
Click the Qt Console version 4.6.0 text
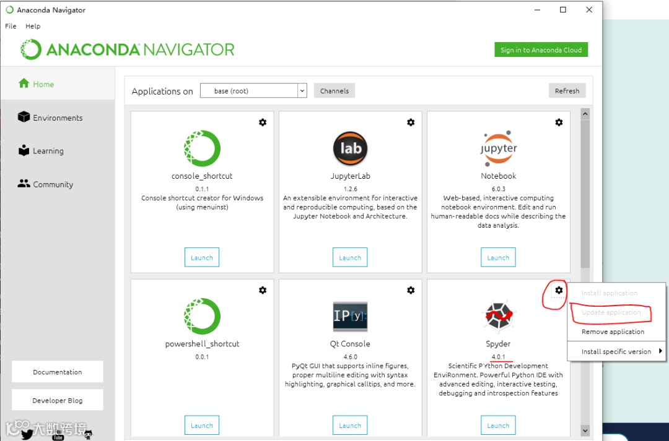(350, 357)
